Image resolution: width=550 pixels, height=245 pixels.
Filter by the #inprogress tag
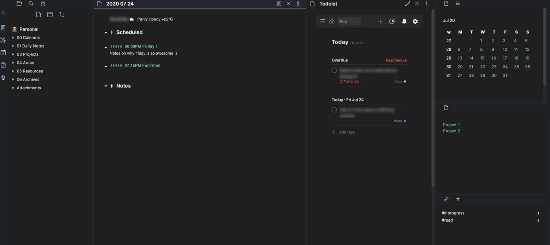pos(453,213)
